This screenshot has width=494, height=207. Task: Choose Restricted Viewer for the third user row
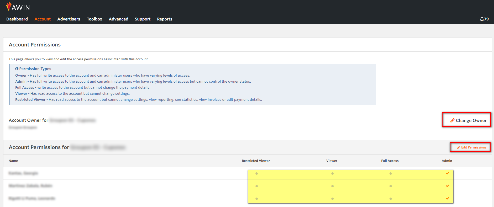click(x=256, y=199)
